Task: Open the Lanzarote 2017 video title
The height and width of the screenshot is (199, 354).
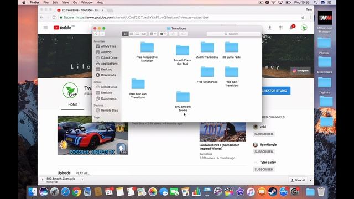Action: point(219,147)
